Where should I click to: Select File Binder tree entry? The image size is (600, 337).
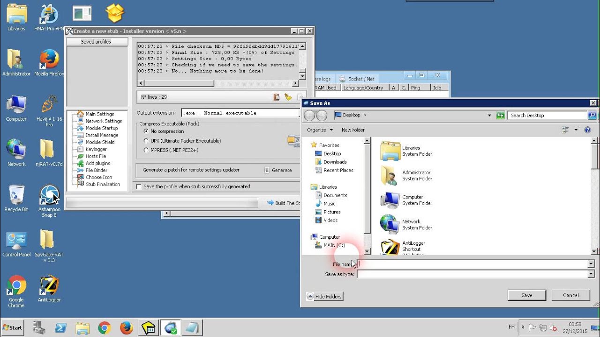pos(96,170)
